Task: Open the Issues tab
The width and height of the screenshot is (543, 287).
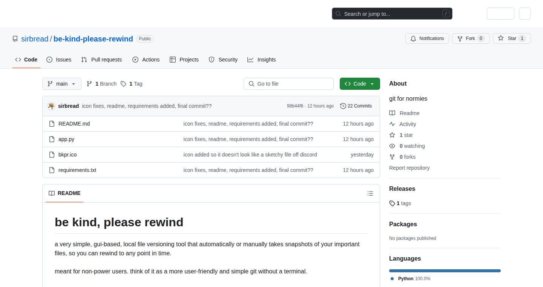Action: [59, 60]
